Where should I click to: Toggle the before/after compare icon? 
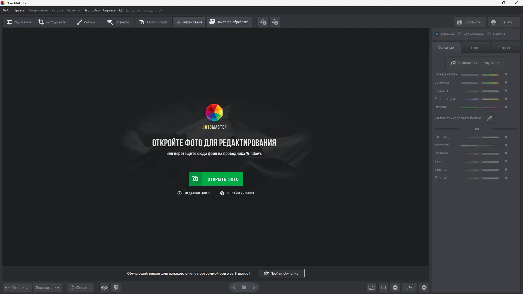point(116,287)
